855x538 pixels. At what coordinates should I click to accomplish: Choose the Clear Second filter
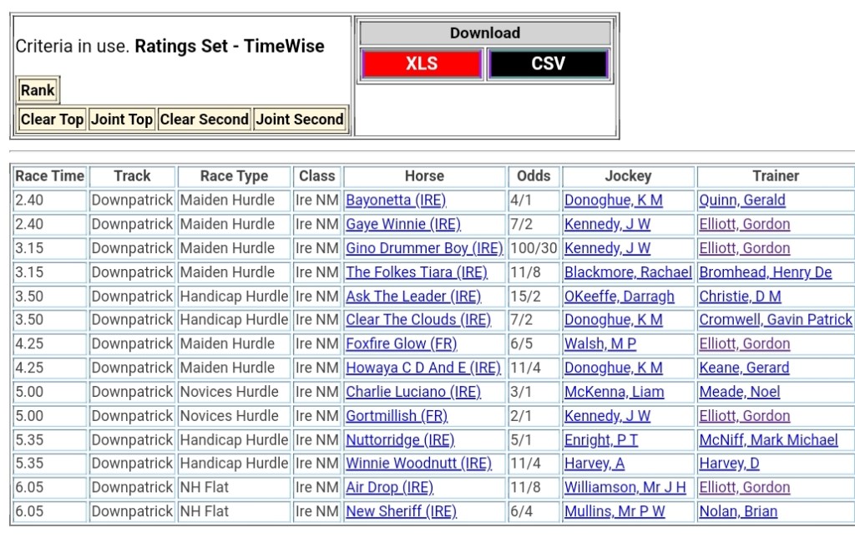click(205, 119)
